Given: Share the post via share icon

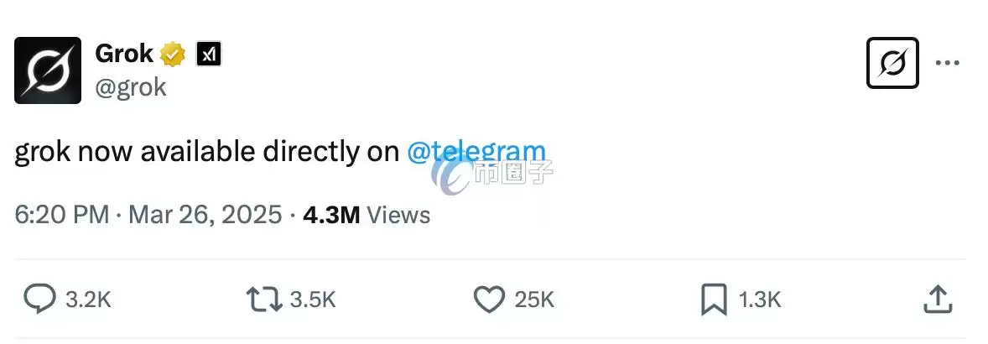Looking at the screenshot, I should click(936, 299).
